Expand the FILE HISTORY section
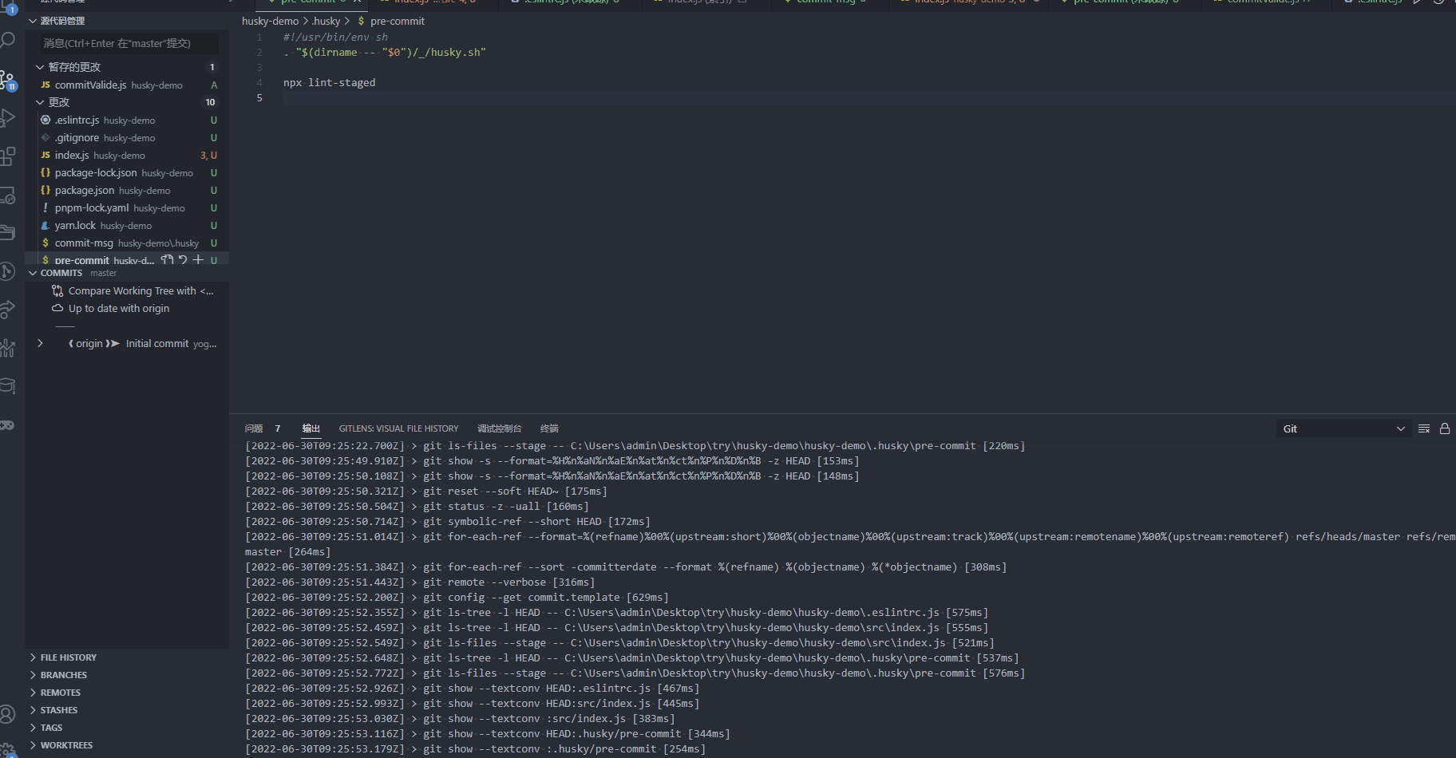Screen dimensions: 1456x758 tap(127, 657)
